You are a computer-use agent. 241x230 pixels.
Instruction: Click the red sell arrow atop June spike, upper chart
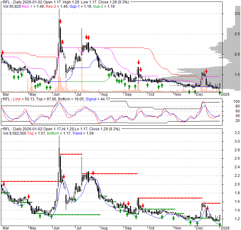pyautogui.click(x=60, y=22)
